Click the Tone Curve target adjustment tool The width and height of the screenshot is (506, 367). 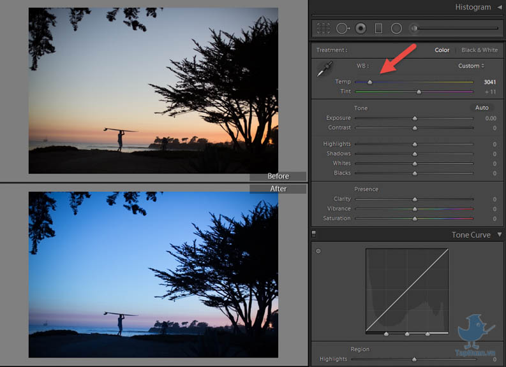(318, 251)
